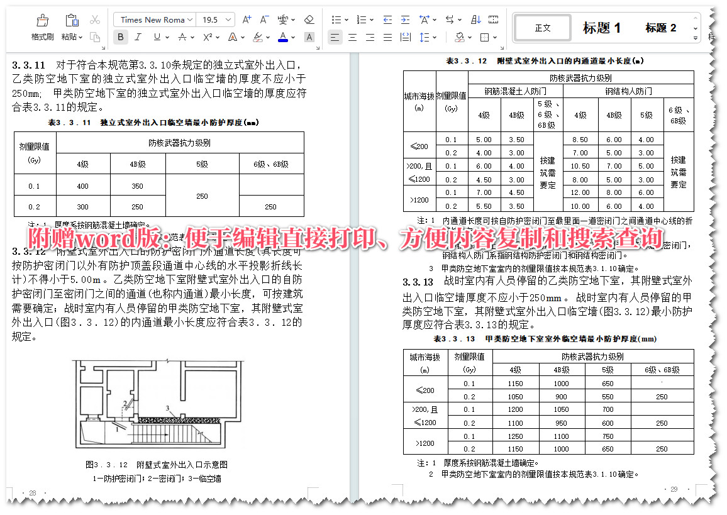Increase font size with the A+ icon
The image size is (727, 515).
247,19
